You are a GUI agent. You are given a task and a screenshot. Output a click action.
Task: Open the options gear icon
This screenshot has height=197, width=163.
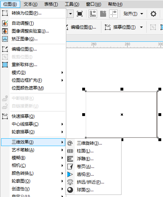(153, 14)
